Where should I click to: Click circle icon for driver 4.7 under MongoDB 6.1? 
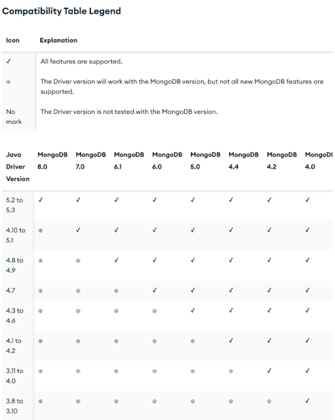pyautogui.click(x=116, y=291)
